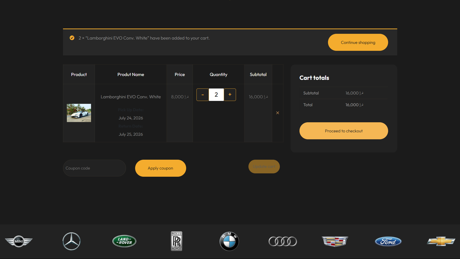
Task: Click the MINI brand logo
Action: pos(19,241)
